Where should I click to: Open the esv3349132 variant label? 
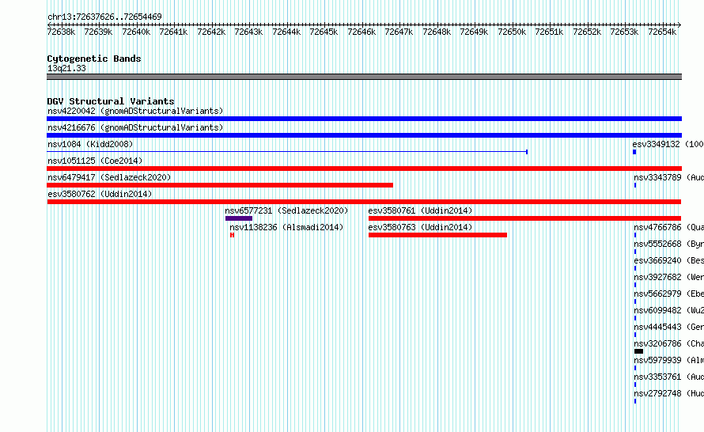tap(668, 144)
